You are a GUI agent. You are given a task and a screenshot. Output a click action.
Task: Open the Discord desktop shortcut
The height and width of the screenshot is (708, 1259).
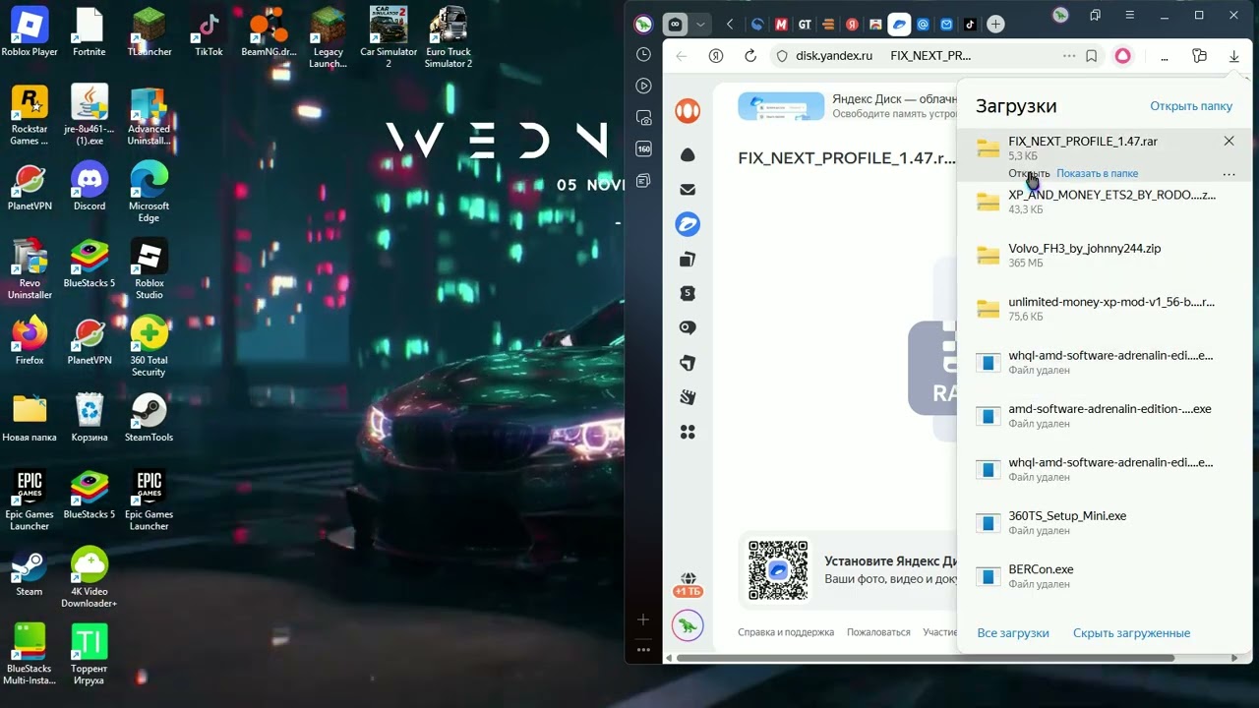(90, 186)
